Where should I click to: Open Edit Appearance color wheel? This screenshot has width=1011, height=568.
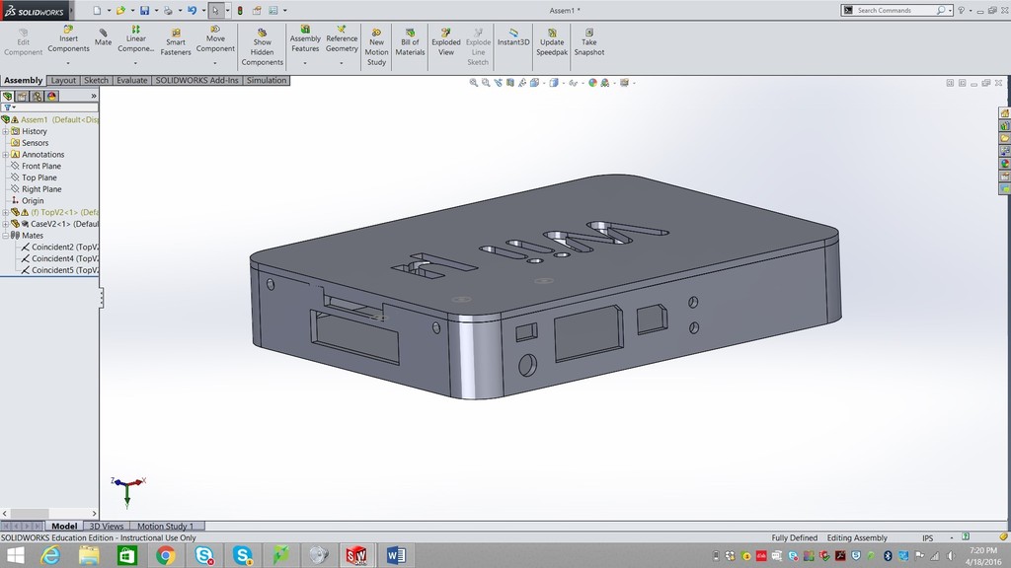click(x=592, y=83)
